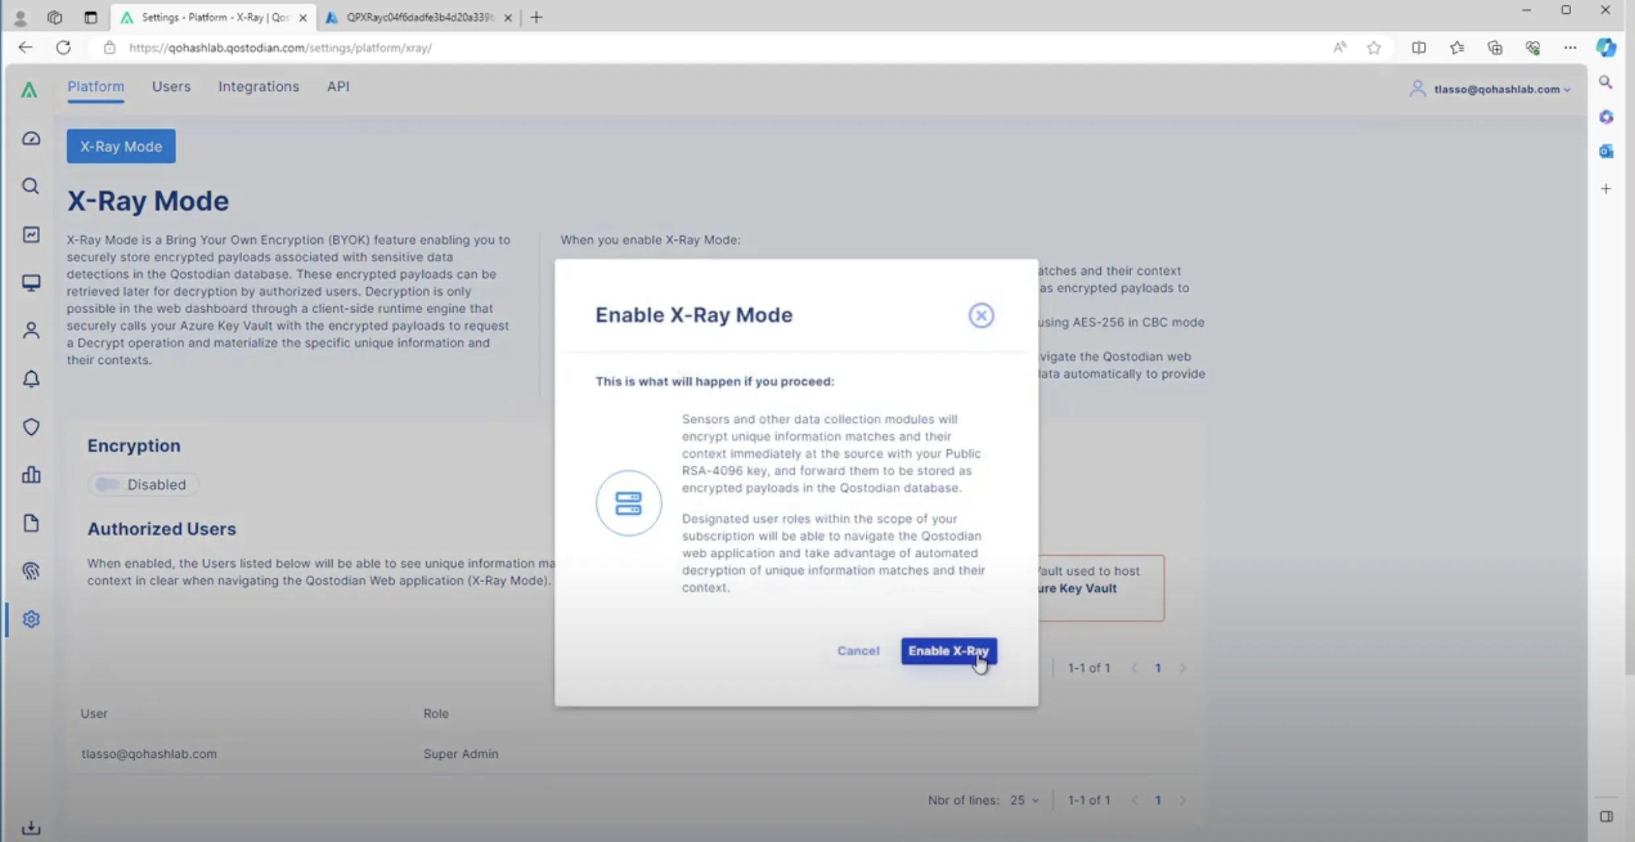1635x842 pixels.
Task: Toggle vertical tabs icon
Action: [91, 18]
